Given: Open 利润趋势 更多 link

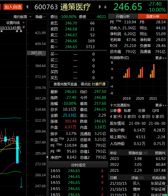Looking at the screenshot, I should pos(161,58).
